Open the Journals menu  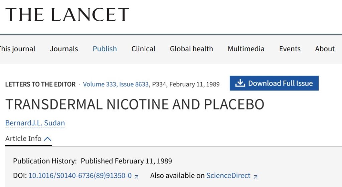[64, 49]
